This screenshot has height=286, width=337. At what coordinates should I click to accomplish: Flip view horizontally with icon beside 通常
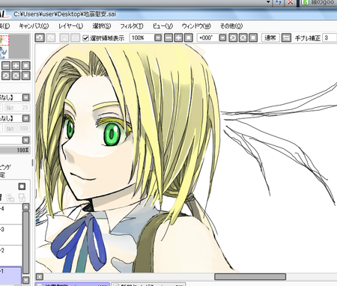(286, 37)
